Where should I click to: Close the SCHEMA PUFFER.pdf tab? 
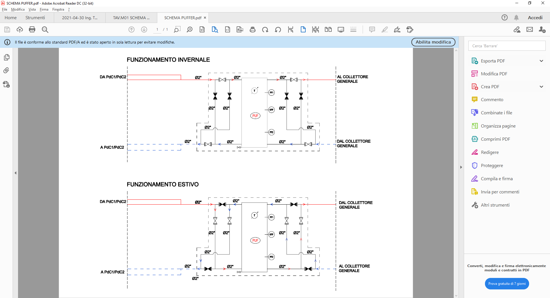(x=205, y=17)
